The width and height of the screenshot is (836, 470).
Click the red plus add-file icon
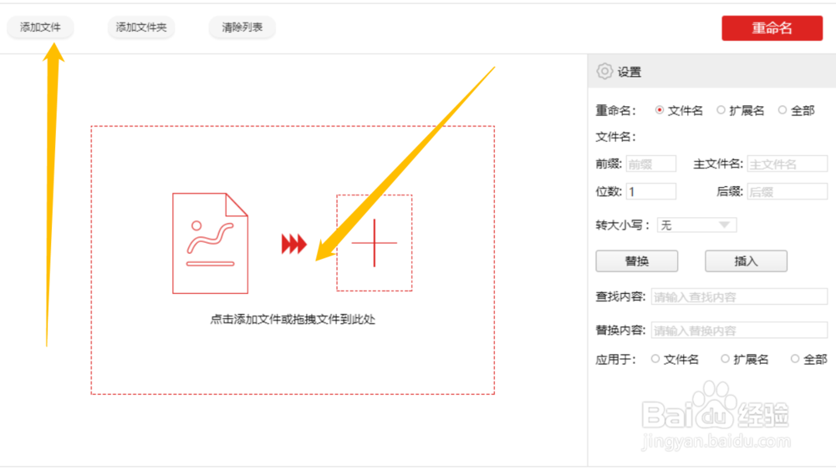[375, 243]
